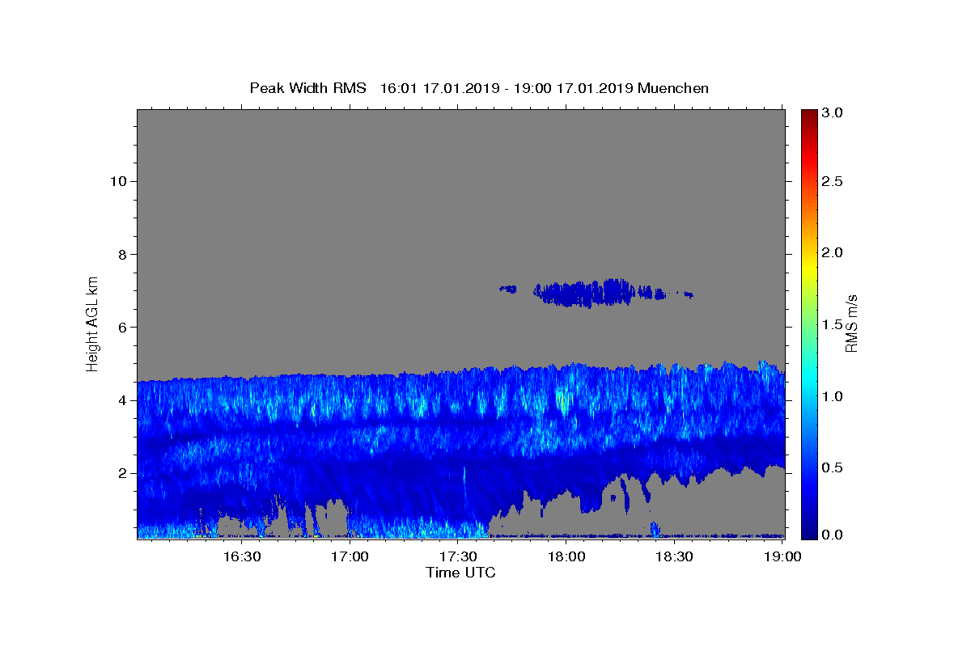Click the end date '19:00 17.01.2019' in the title
The image size is (971, 647).
[x=574, y=88]
